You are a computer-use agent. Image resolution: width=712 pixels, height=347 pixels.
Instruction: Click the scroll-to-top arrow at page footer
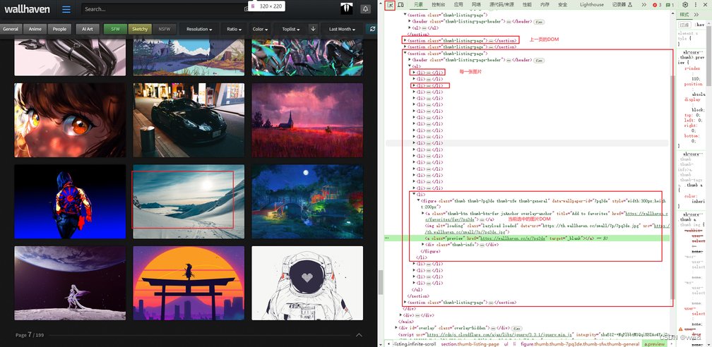point(359,335)
